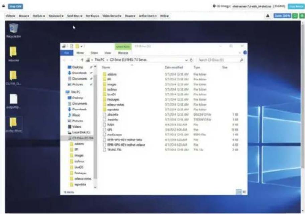Switch to the Manage ribbon tab
305x214 pixels.
[x=123, y=53]
